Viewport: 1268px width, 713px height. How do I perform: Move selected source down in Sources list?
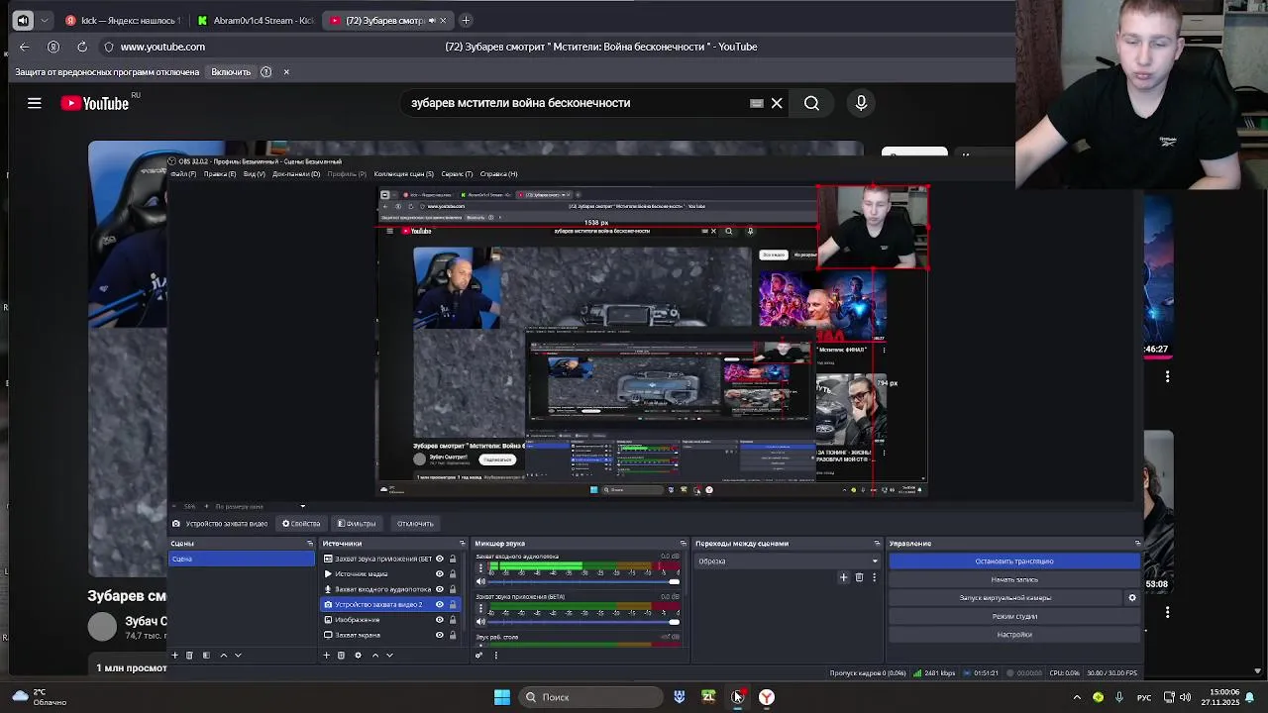389,655
